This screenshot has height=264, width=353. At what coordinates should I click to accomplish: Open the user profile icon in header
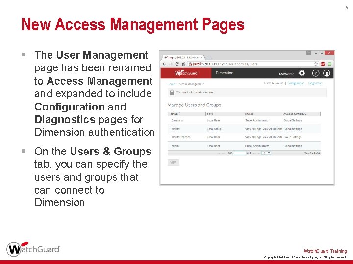(x=327, y=73)
